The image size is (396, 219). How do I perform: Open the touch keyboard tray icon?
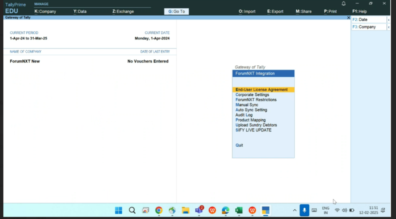314,210
